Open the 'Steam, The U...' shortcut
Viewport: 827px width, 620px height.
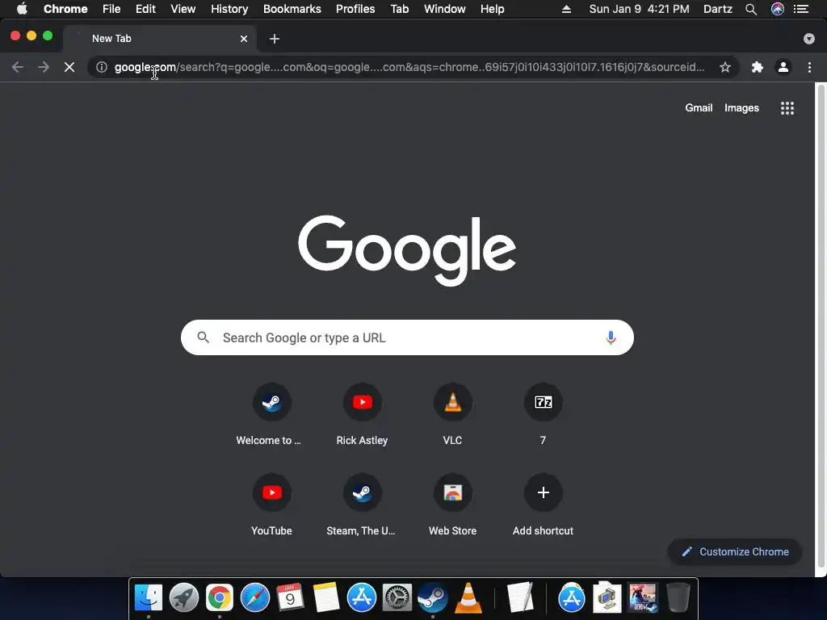coord(363,505)
